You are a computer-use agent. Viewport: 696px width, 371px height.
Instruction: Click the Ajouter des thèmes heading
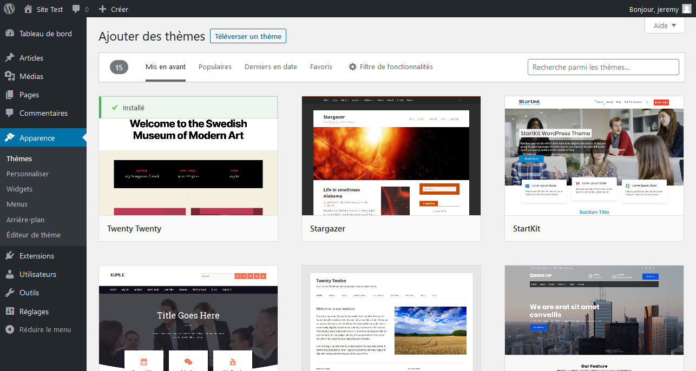pyautogui.click(x=152, y=36)
